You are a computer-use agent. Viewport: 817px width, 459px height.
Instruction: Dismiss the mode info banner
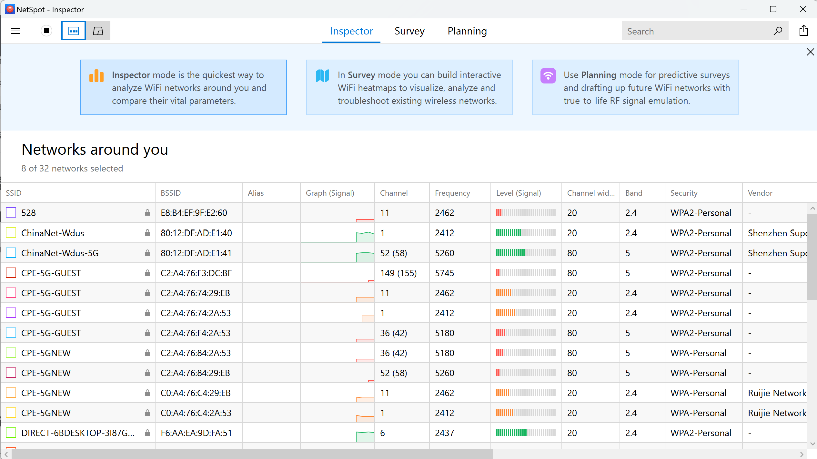[x=810, y=52]
